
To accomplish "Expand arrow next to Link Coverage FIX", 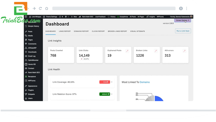I will click(x=112, y=82).
